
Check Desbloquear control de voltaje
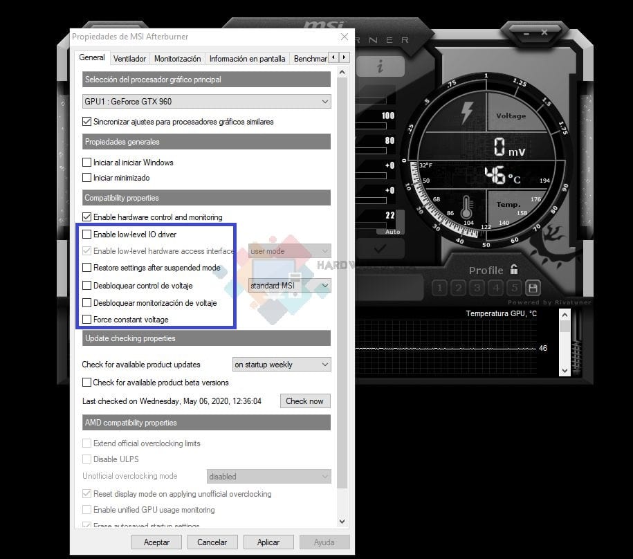[x=86, y=285]
